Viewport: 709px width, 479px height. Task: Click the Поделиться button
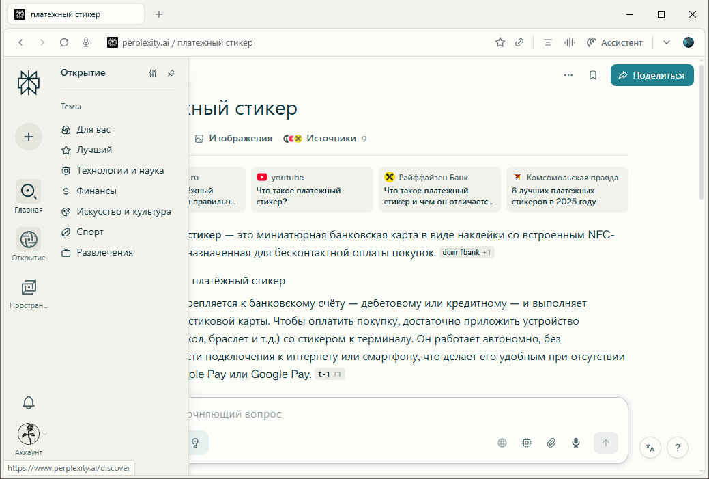[x=652, y=75]
